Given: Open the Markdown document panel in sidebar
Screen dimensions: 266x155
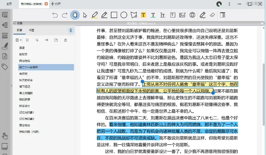Looking at the screenshot, I should click(x=5, y=56).
